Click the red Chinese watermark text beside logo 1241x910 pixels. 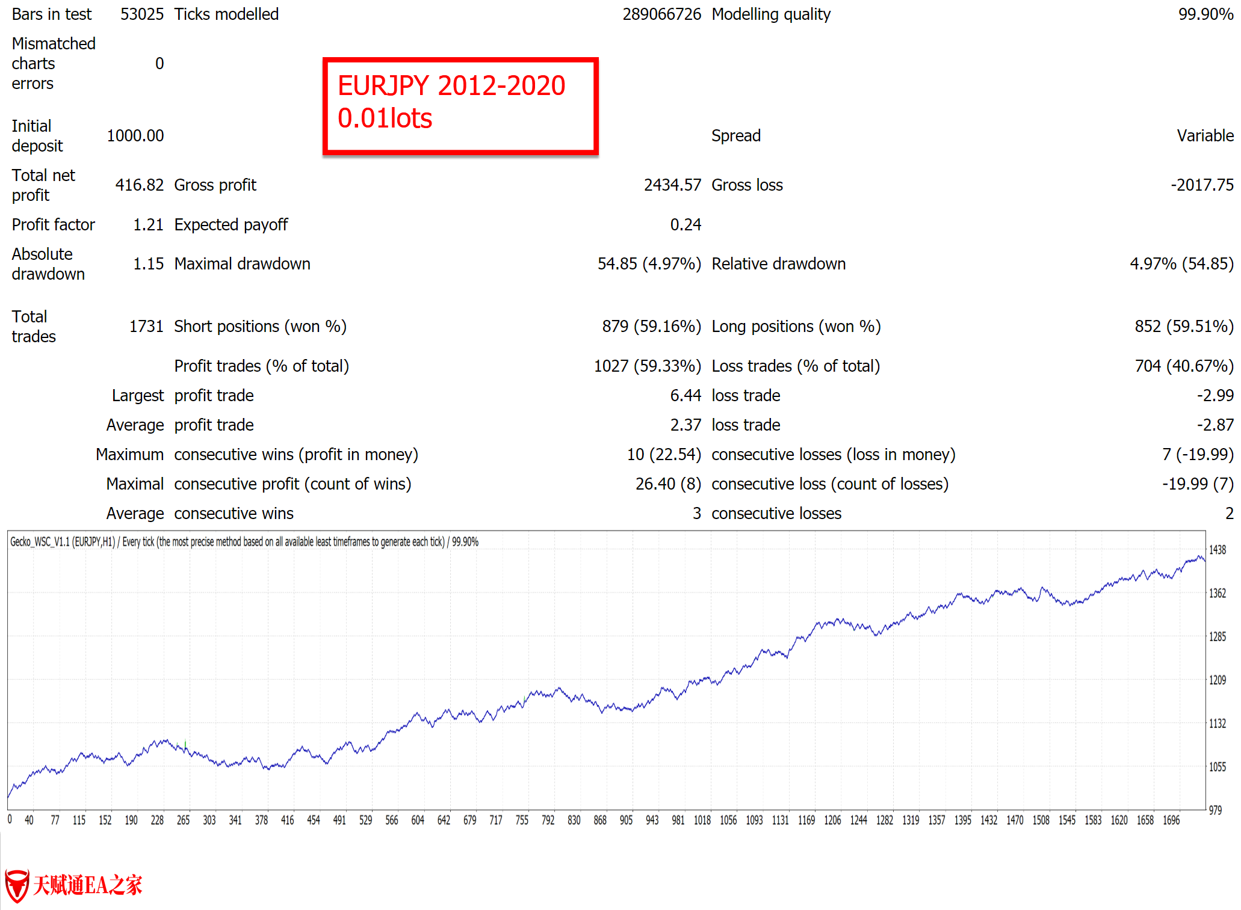(87, 885)
